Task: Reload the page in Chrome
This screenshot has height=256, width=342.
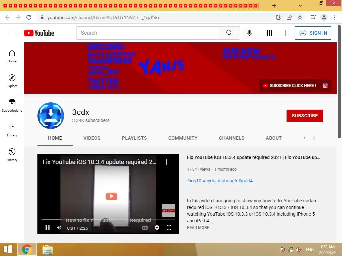Action: 29,17
